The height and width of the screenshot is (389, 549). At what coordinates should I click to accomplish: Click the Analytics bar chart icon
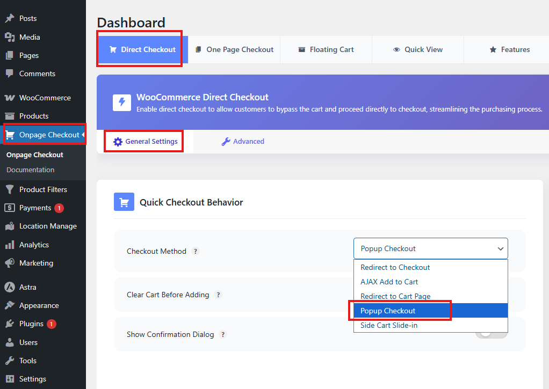[10, 245]
